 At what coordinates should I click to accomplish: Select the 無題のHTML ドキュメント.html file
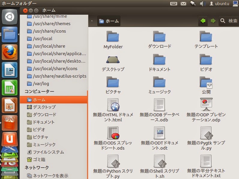coord(113,105)
